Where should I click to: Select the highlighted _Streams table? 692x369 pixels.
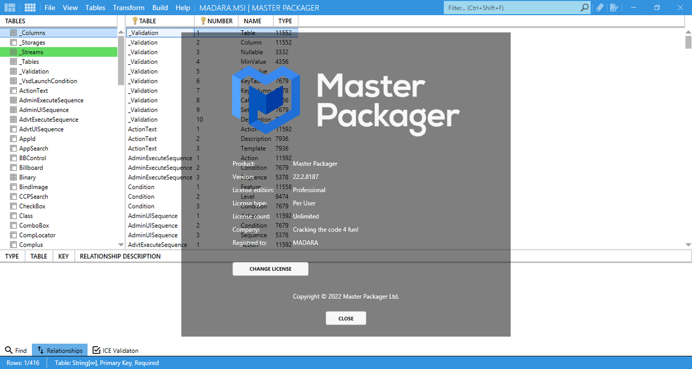58,52
